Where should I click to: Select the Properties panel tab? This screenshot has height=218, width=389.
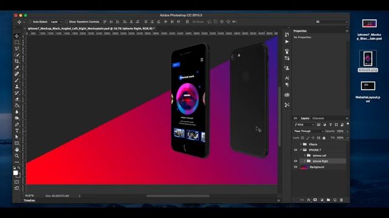point(300,31)
